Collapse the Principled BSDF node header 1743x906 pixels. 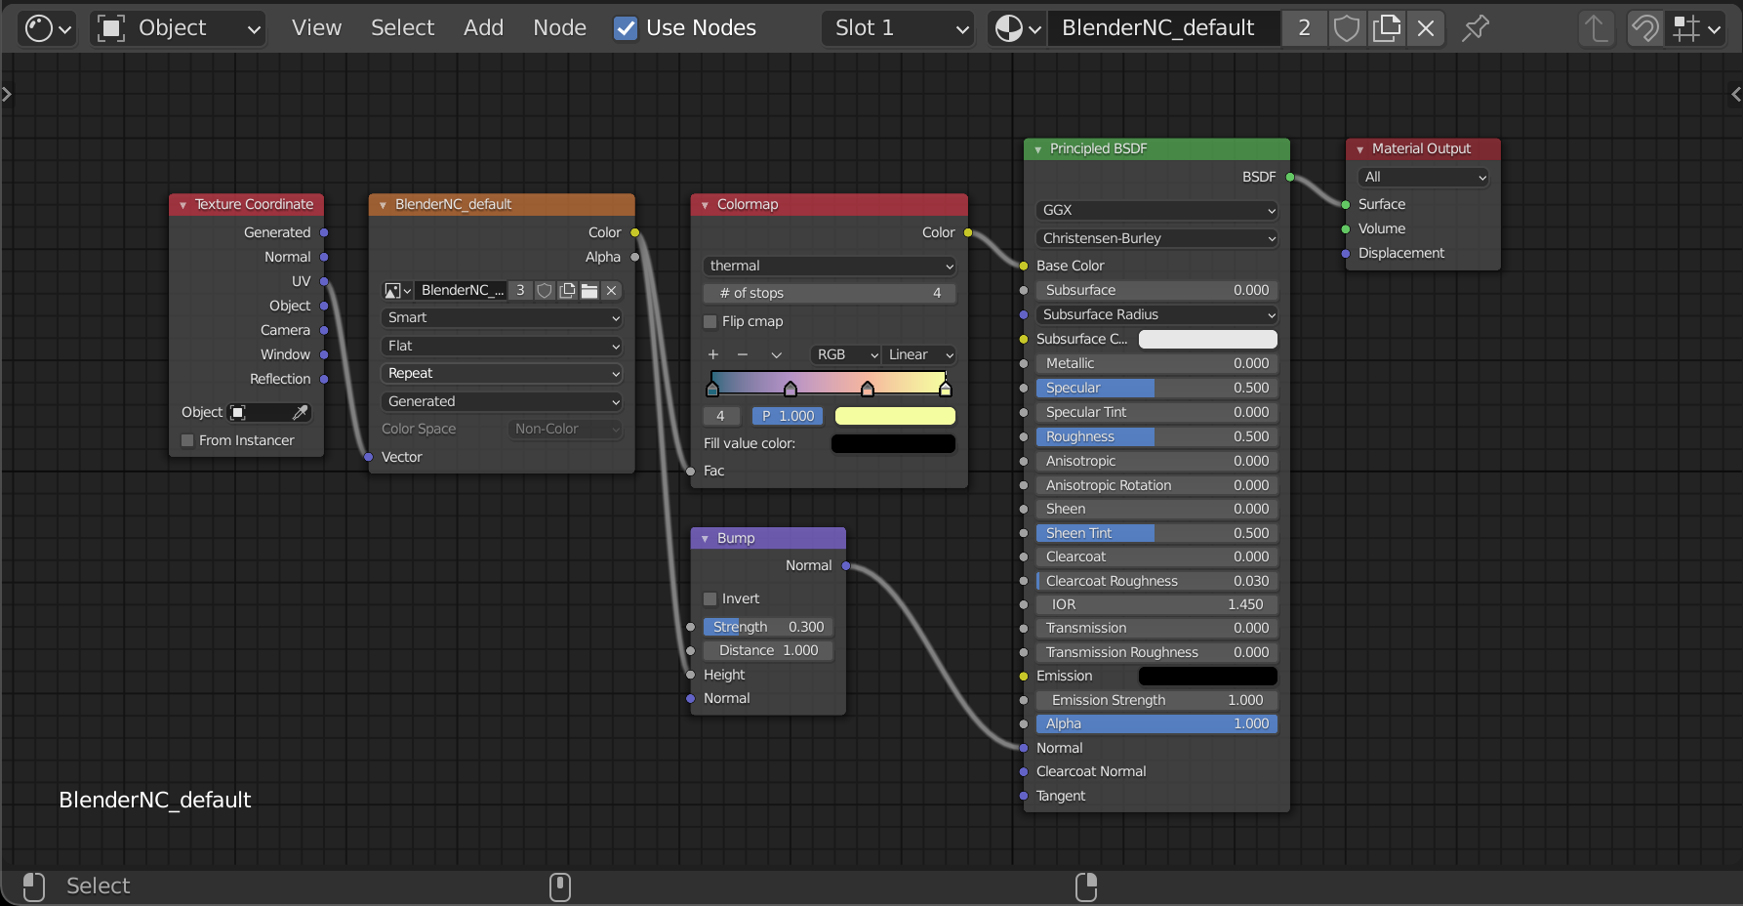coord(1038,148)
